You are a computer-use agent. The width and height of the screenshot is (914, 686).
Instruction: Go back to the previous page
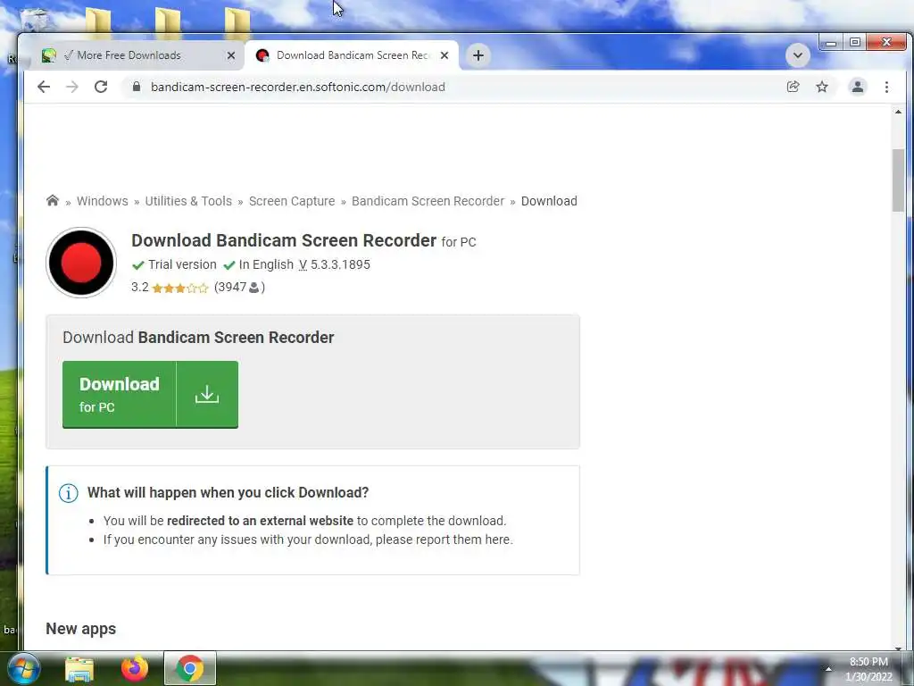44,87
